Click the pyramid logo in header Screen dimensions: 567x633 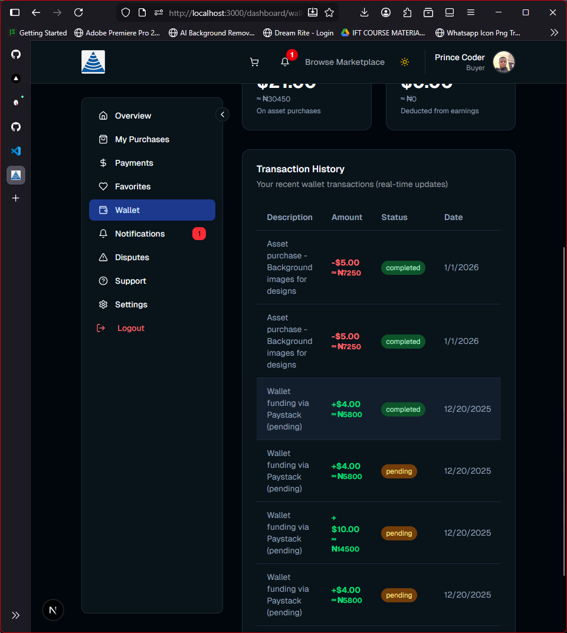(93, 62)
